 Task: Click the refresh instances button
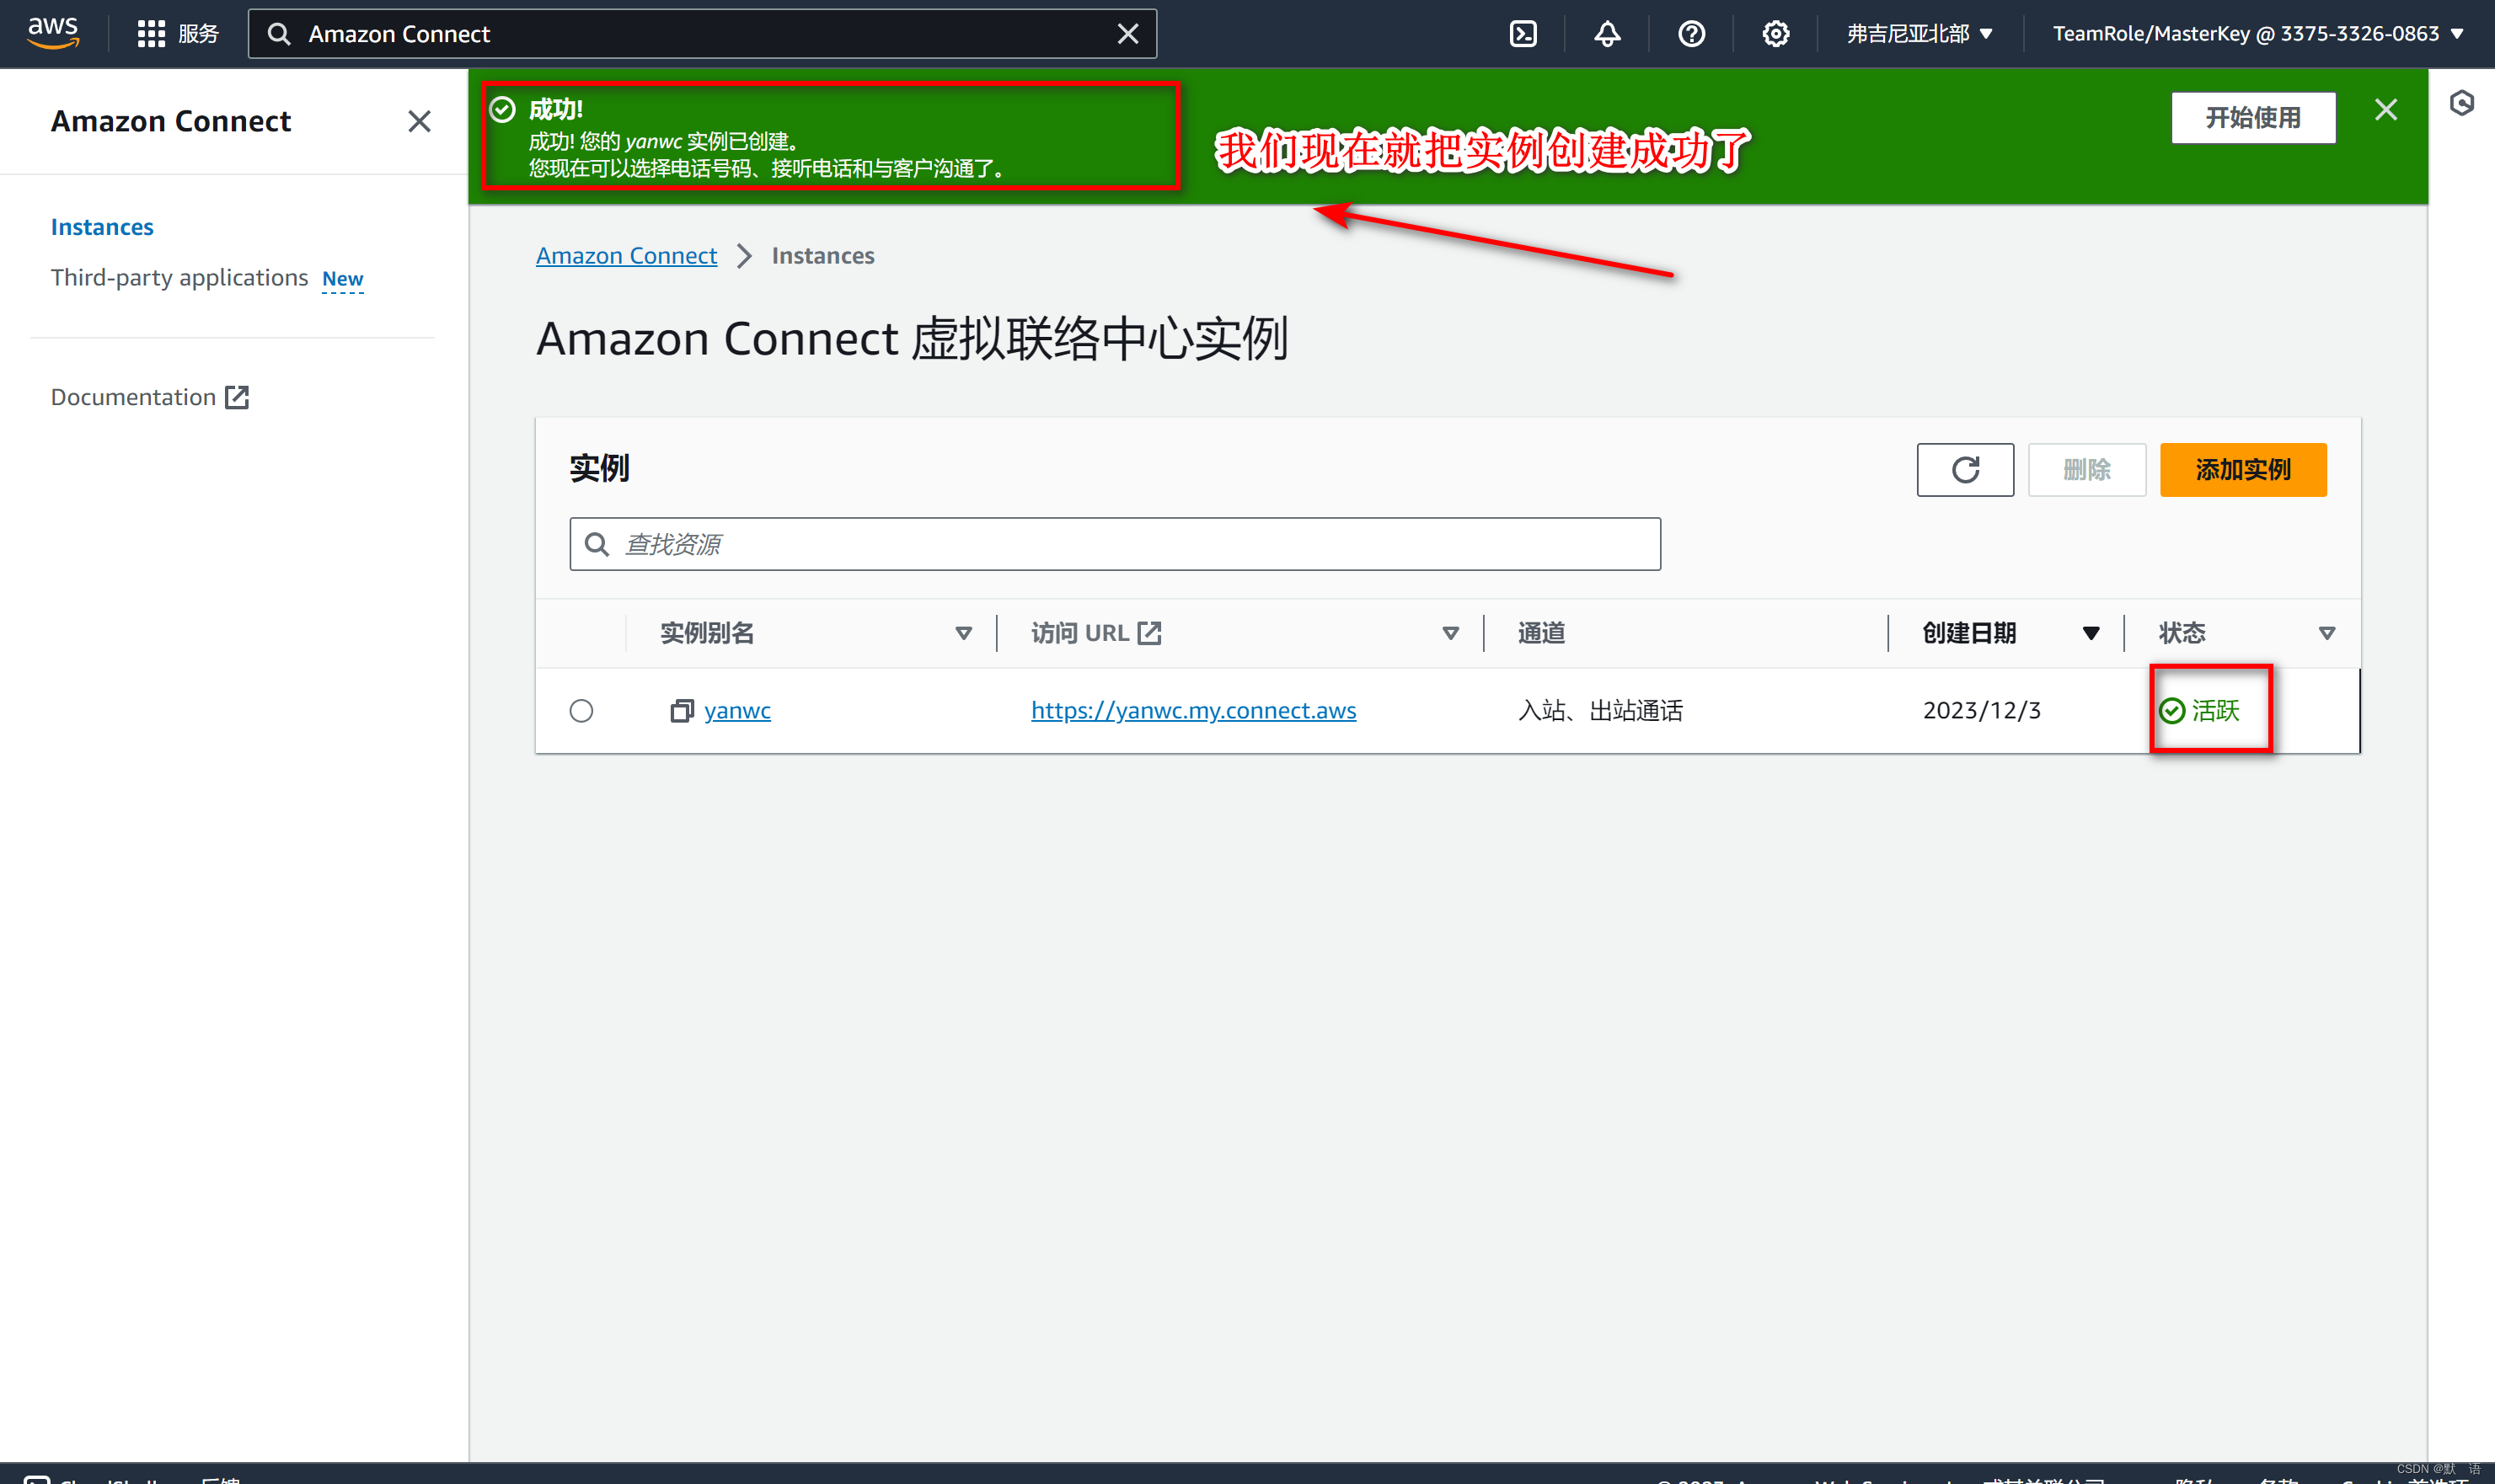pos(1965,470)
